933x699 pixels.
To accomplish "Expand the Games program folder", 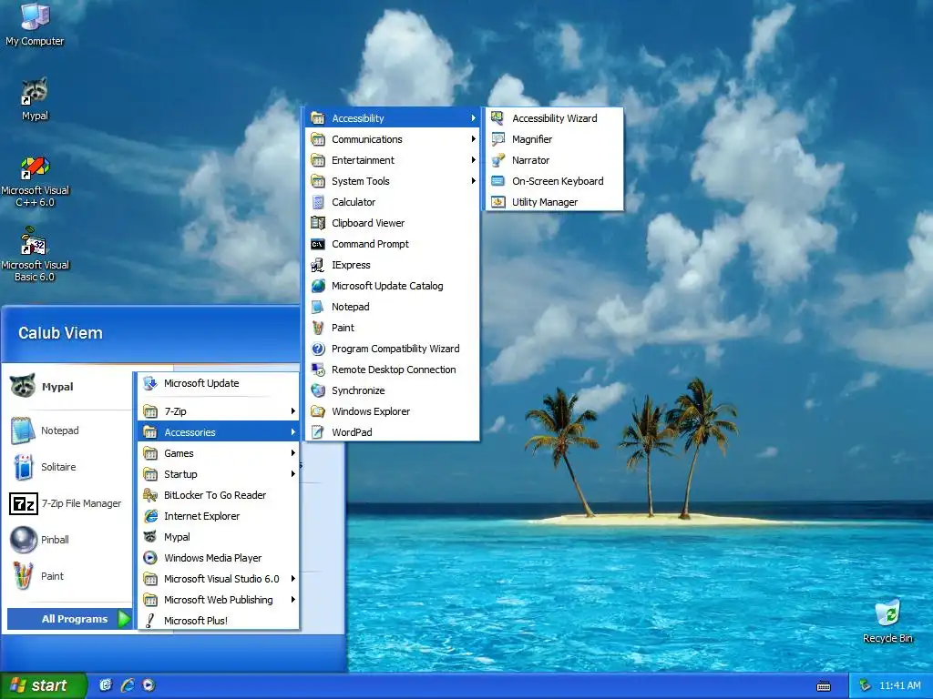I will point(219,453).
